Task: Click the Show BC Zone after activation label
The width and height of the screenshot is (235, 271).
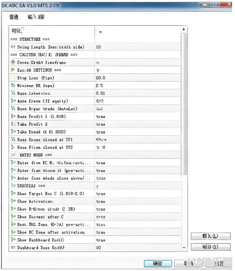Action: [x=51, y=232]
